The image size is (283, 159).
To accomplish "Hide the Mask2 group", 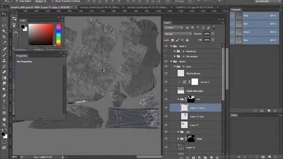I will pos(166,61).
